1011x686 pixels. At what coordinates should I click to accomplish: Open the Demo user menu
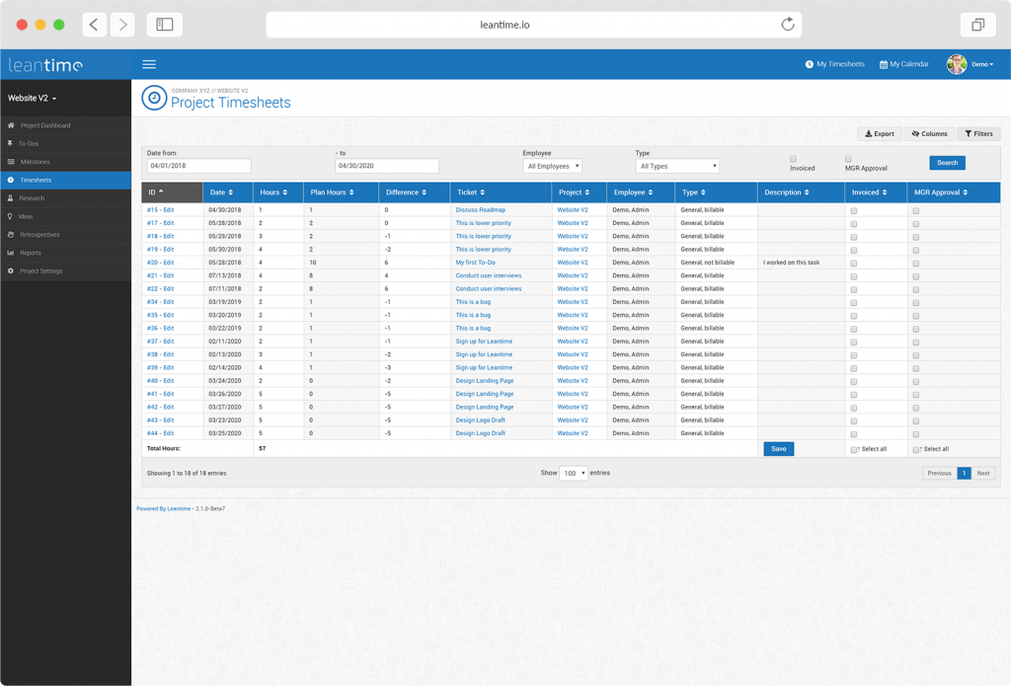click(x=982, y=64)
